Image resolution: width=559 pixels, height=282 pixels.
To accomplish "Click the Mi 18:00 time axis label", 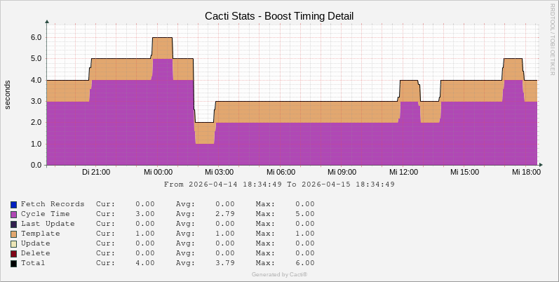I will click(x=525, y=172).
